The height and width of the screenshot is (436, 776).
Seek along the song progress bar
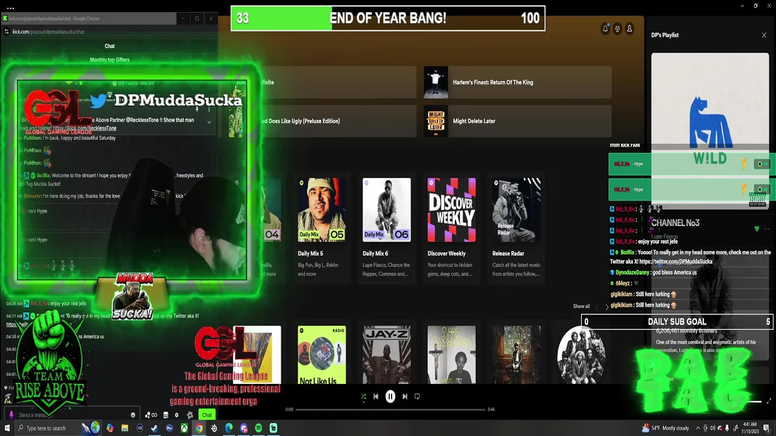[390, 409]
